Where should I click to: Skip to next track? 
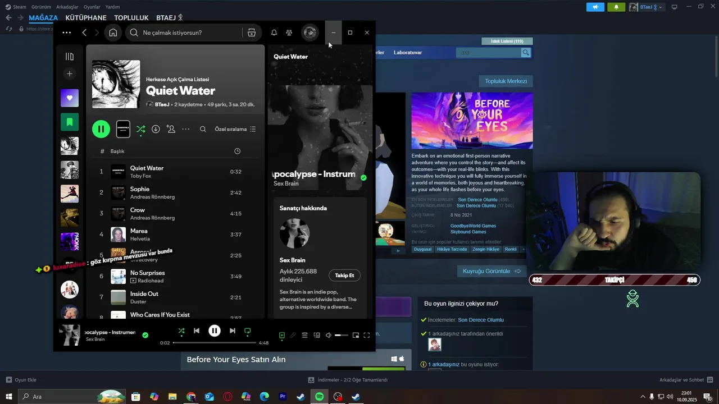coord(232,331)
